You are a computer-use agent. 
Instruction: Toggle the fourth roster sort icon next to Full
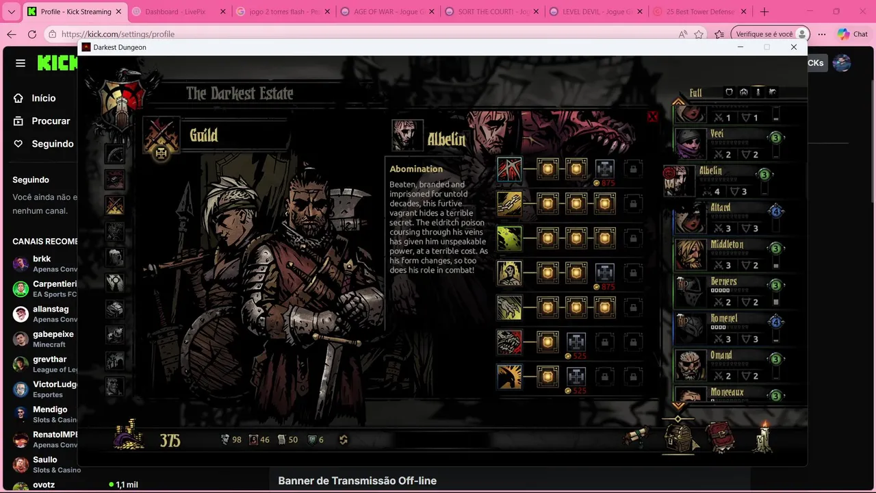pos(772,92)
